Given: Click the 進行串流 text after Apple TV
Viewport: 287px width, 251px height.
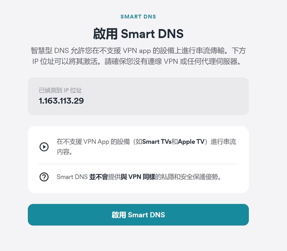Looking at the screenshot, I should (223, 142).
